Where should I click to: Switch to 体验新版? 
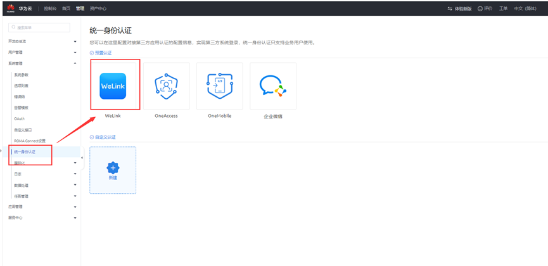[459, 8]
